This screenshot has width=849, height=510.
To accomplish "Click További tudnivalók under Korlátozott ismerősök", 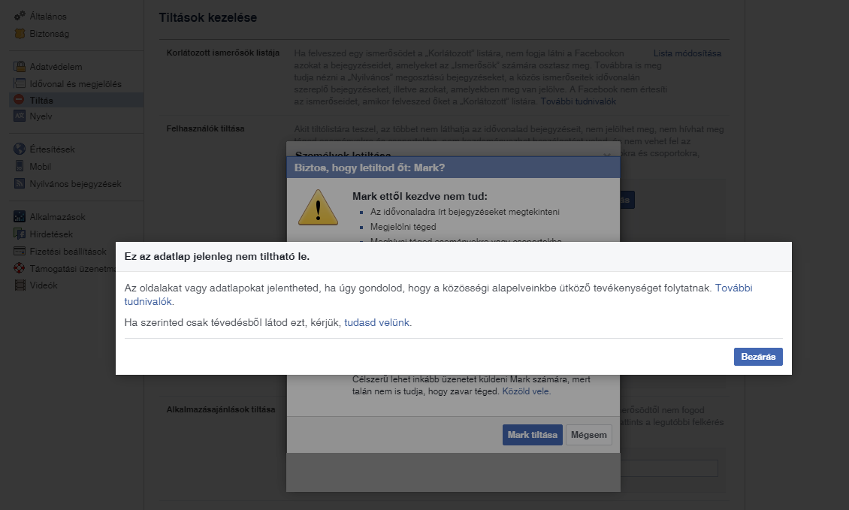I will [579, 101].
